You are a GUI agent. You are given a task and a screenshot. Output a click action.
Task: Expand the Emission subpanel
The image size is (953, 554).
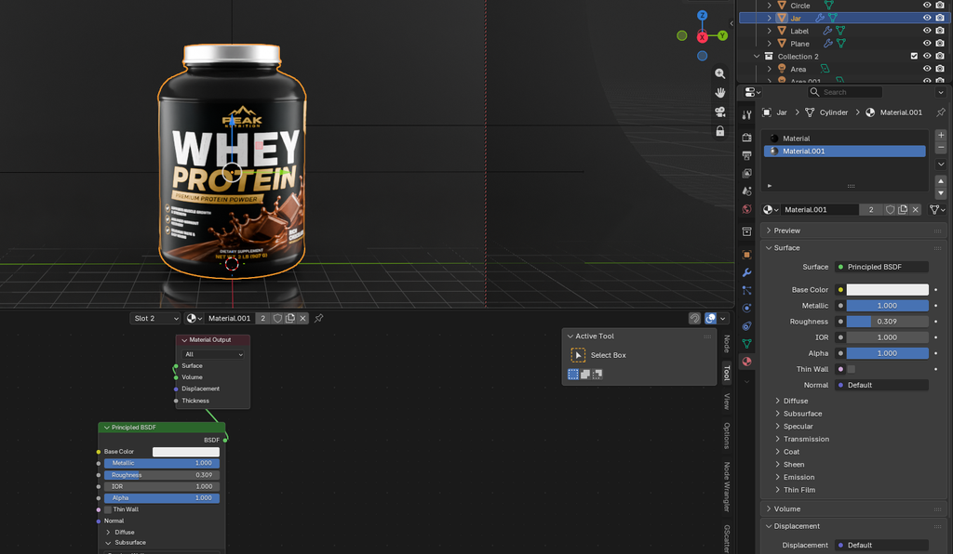tap(777, 478)
